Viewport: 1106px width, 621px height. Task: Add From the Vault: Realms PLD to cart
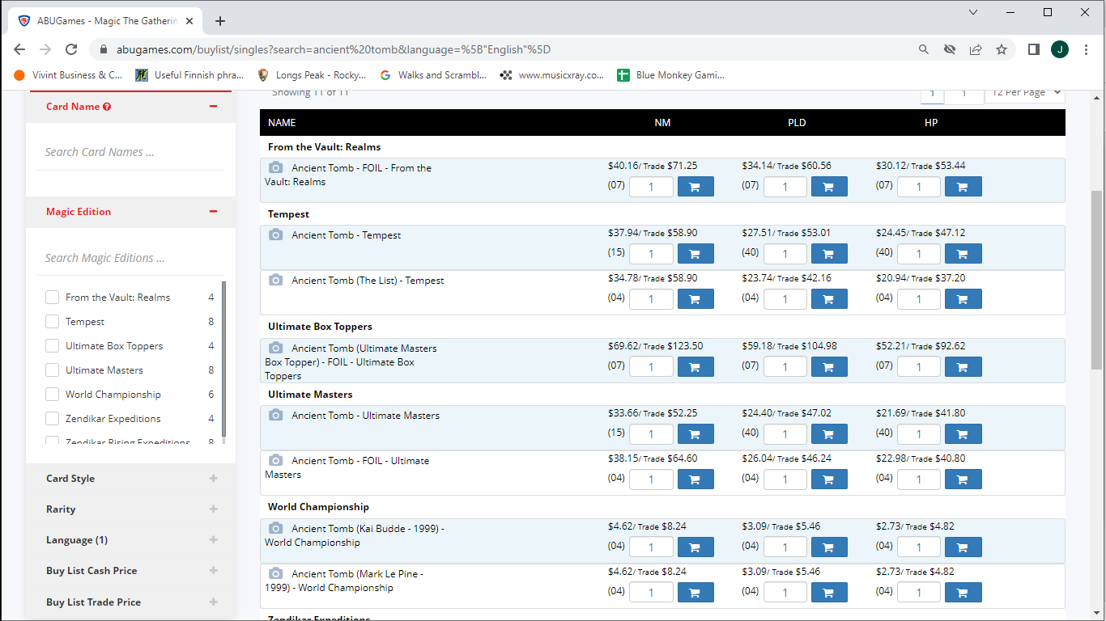point(828,187)
